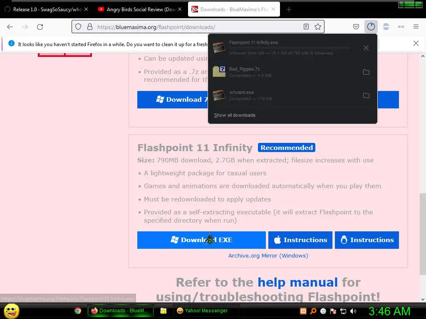Open the smiley face Start button
This screenshot has height=319, width=426.
click(11, 311)
